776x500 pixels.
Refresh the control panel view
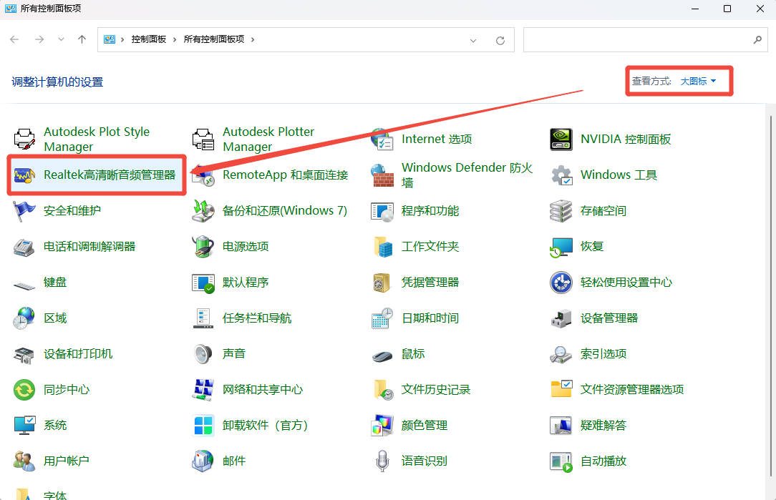(x=500, y=41)
